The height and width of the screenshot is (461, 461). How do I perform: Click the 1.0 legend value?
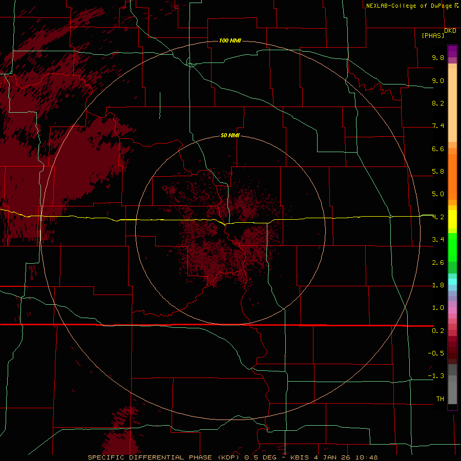tap(438, 308)
